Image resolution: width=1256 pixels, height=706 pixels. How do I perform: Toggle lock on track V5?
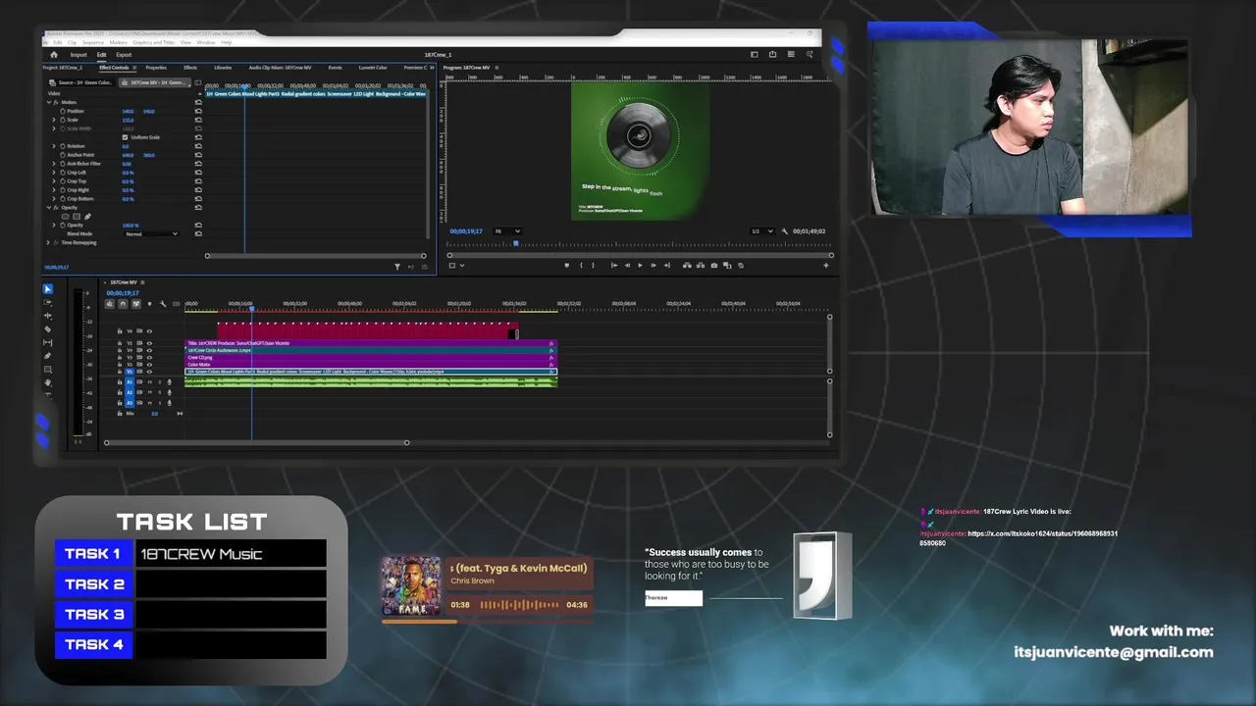tap(120, 343)
